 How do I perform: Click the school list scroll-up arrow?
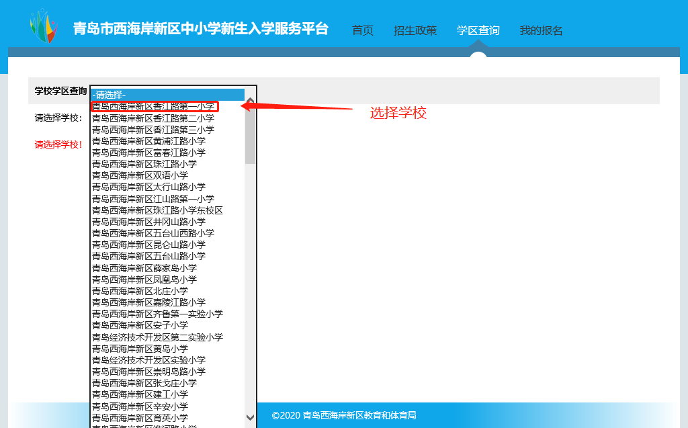[250, 101]
